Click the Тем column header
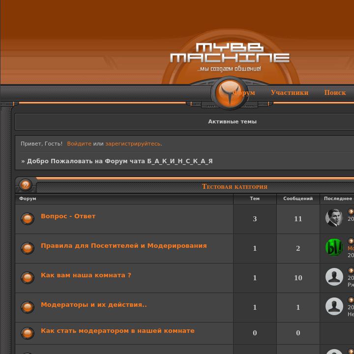 [x=255, y=199]
